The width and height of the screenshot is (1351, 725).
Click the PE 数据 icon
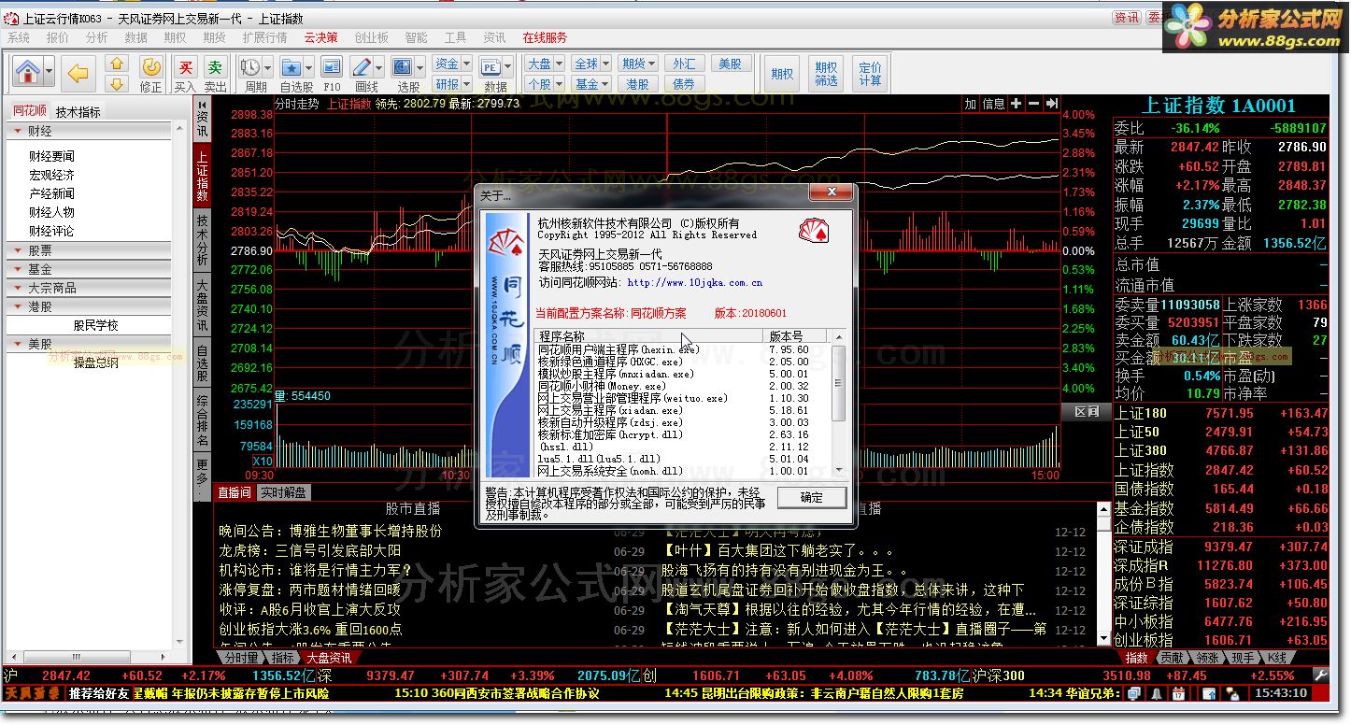(491, 67)
